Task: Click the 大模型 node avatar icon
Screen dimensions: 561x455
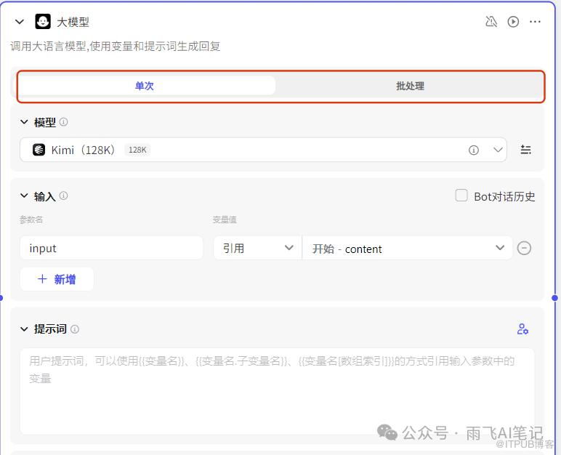Action: pos(43,22)
